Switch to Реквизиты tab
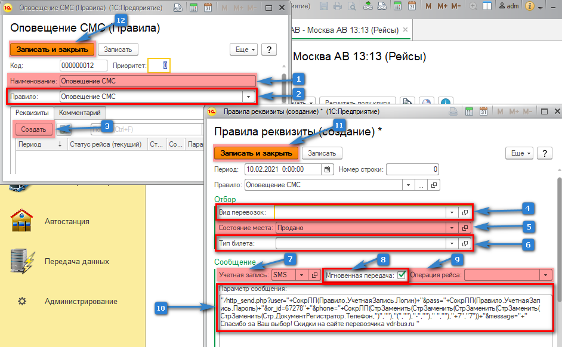The height and width of the screenshot is (347, 562). 32,113
